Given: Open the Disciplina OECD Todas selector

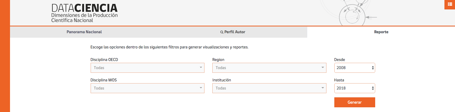Looking at the screenshot, I should [142, 68].
